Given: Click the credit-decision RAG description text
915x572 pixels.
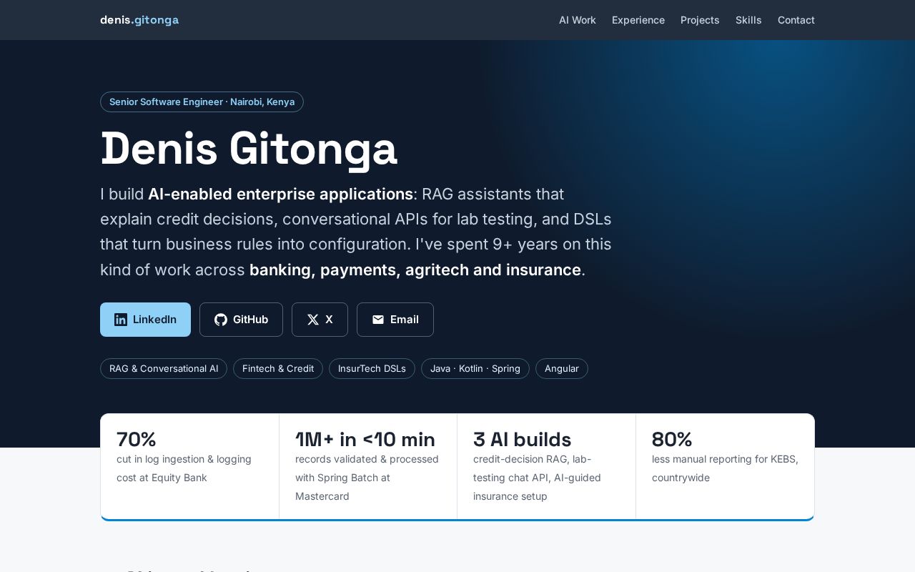Looking at the screenshot, I should click(x=537, y=478).
